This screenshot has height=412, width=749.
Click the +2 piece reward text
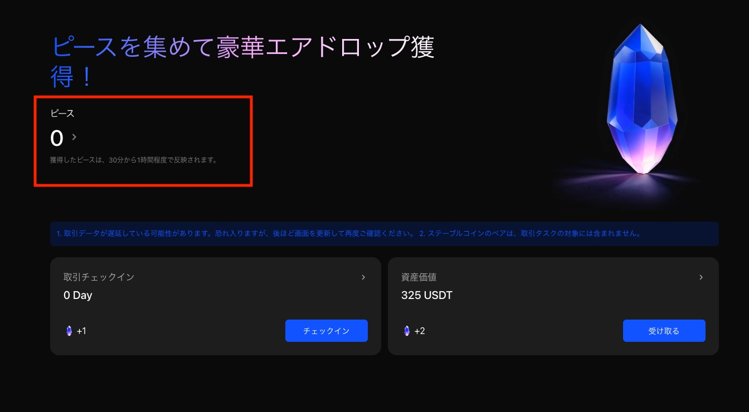[420, 331]
